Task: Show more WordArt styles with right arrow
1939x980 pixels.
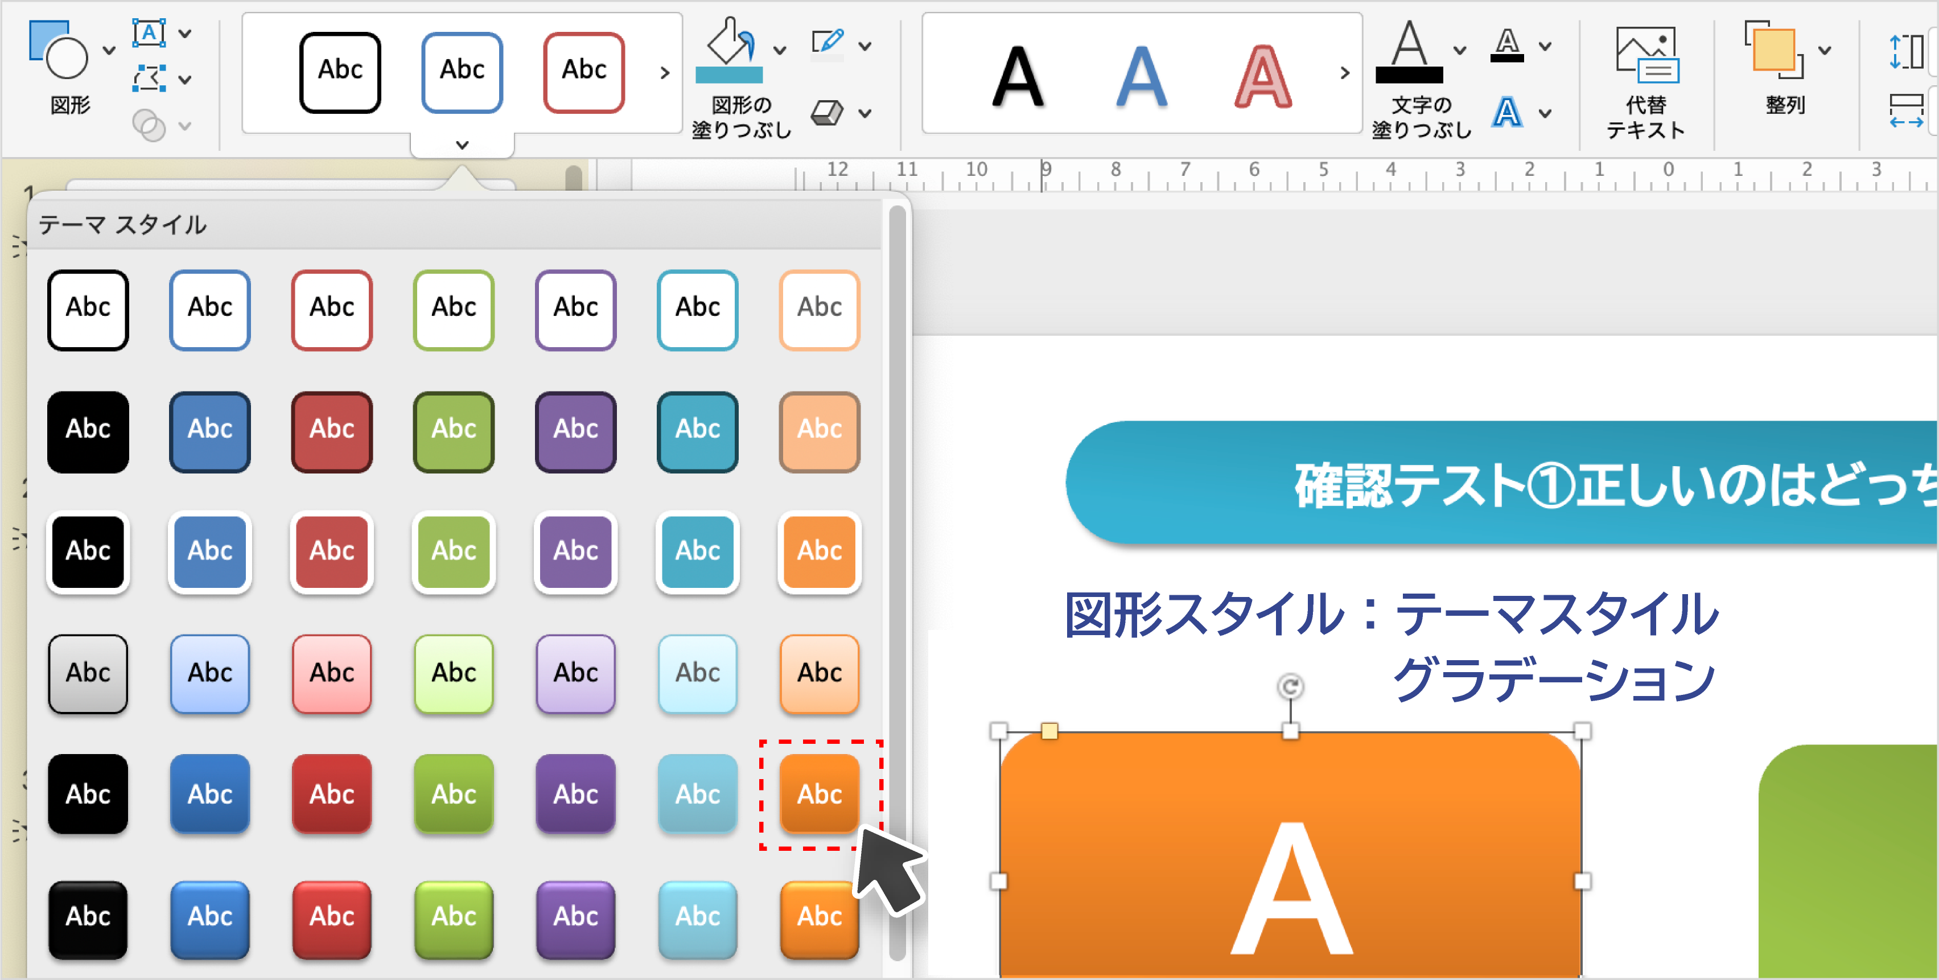Action: [1344, 73]
